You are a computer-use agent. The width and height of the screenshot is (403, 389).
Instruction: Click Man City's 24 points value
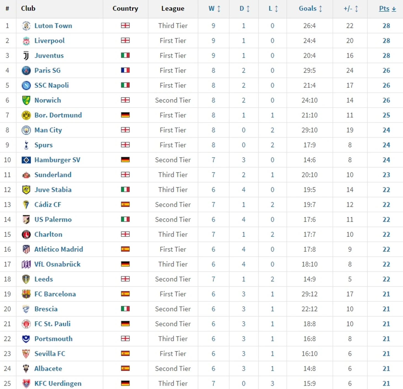(386, 130)
